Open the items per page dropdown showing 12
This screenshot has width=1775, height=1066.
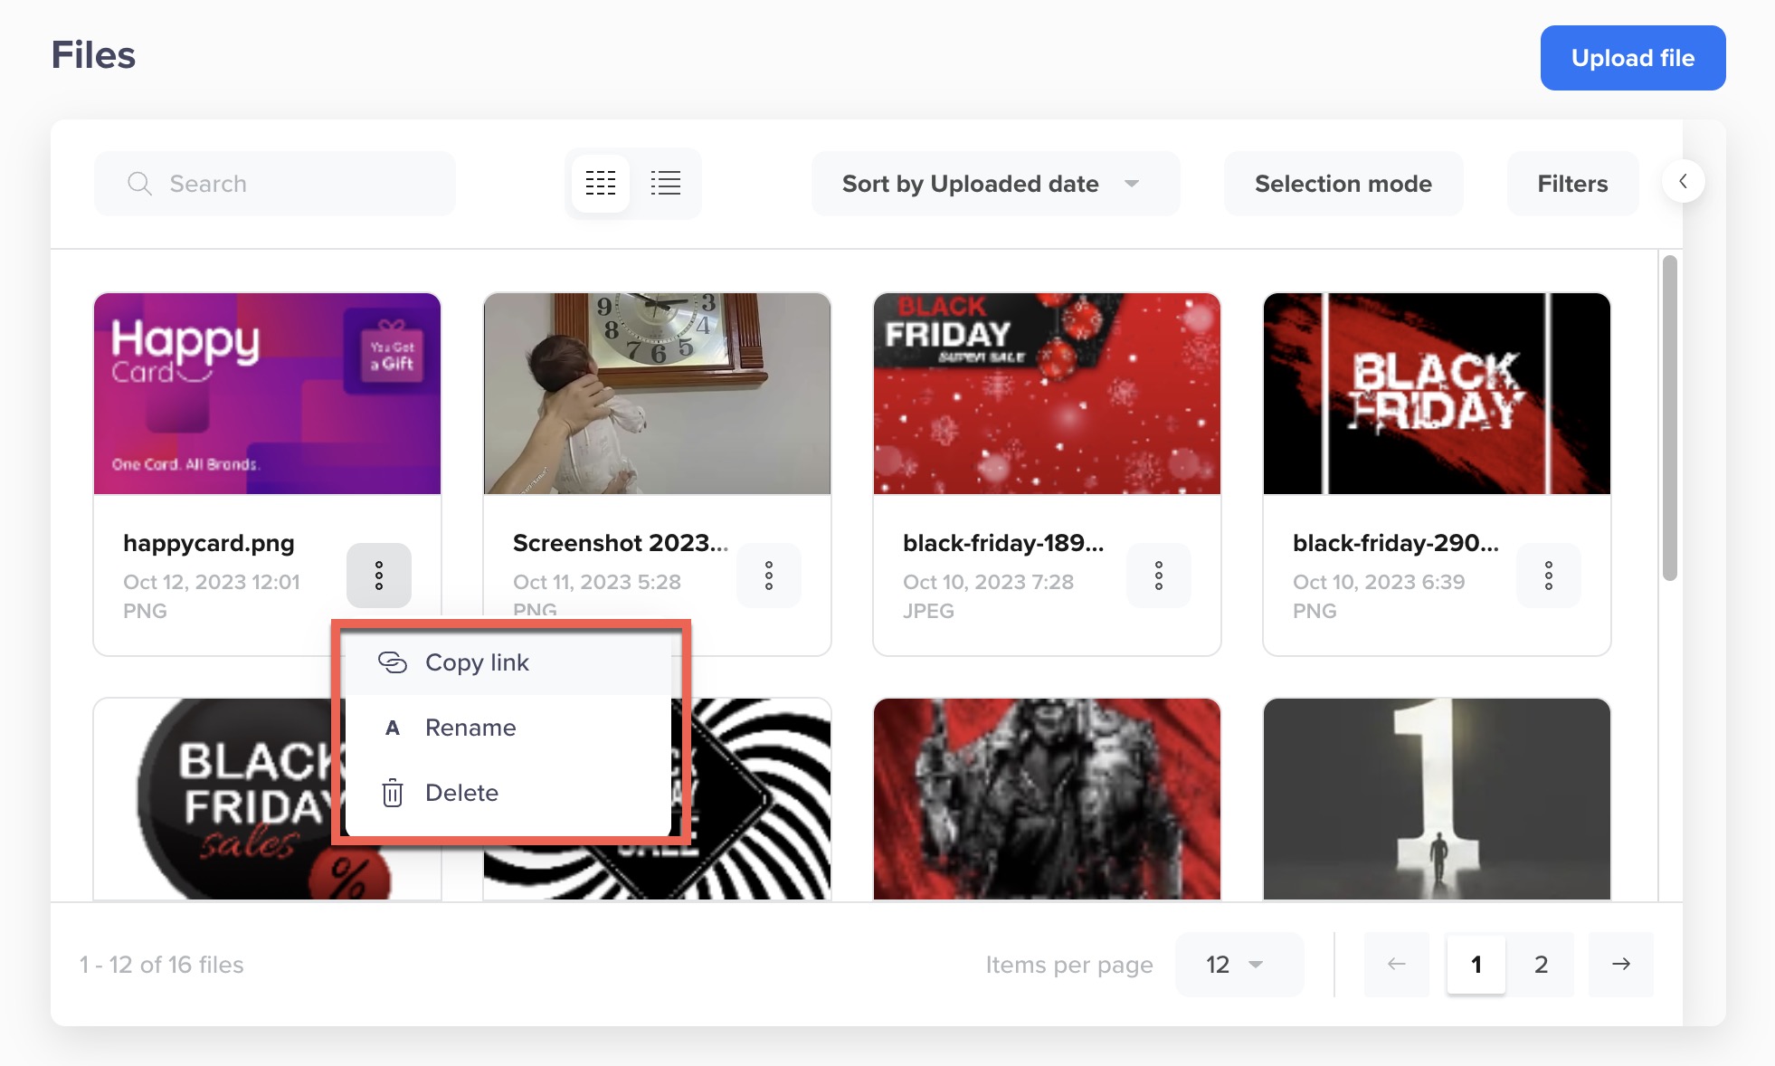1239,965
